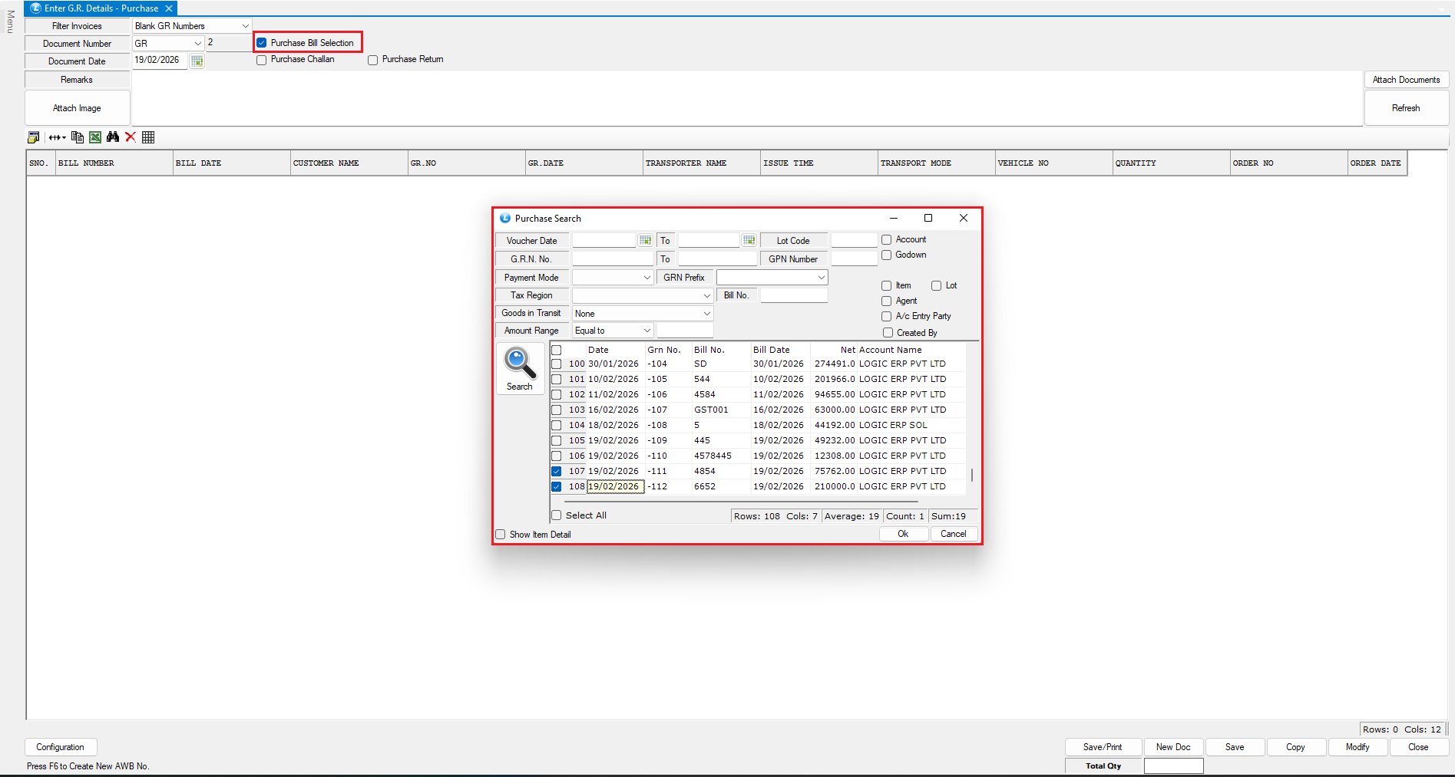
Task: Click the Excel export icon
Action: pyautogui.click(x=95, y=137)
